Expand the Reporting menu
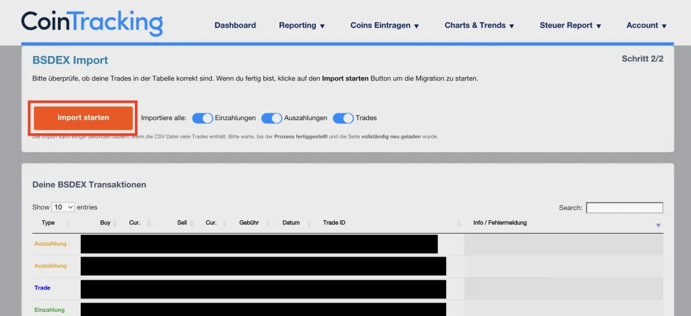The image size is (691, 316). click(302, 26)
